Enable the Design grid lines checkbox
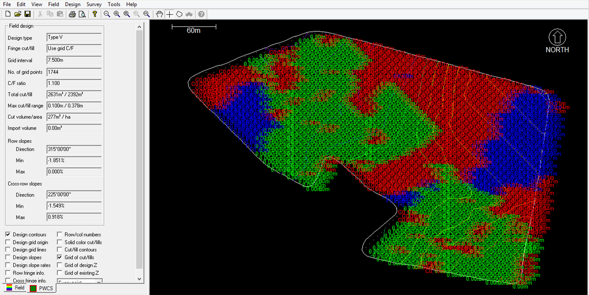Viewport: 589px width, 295px height. pos(8,249)
